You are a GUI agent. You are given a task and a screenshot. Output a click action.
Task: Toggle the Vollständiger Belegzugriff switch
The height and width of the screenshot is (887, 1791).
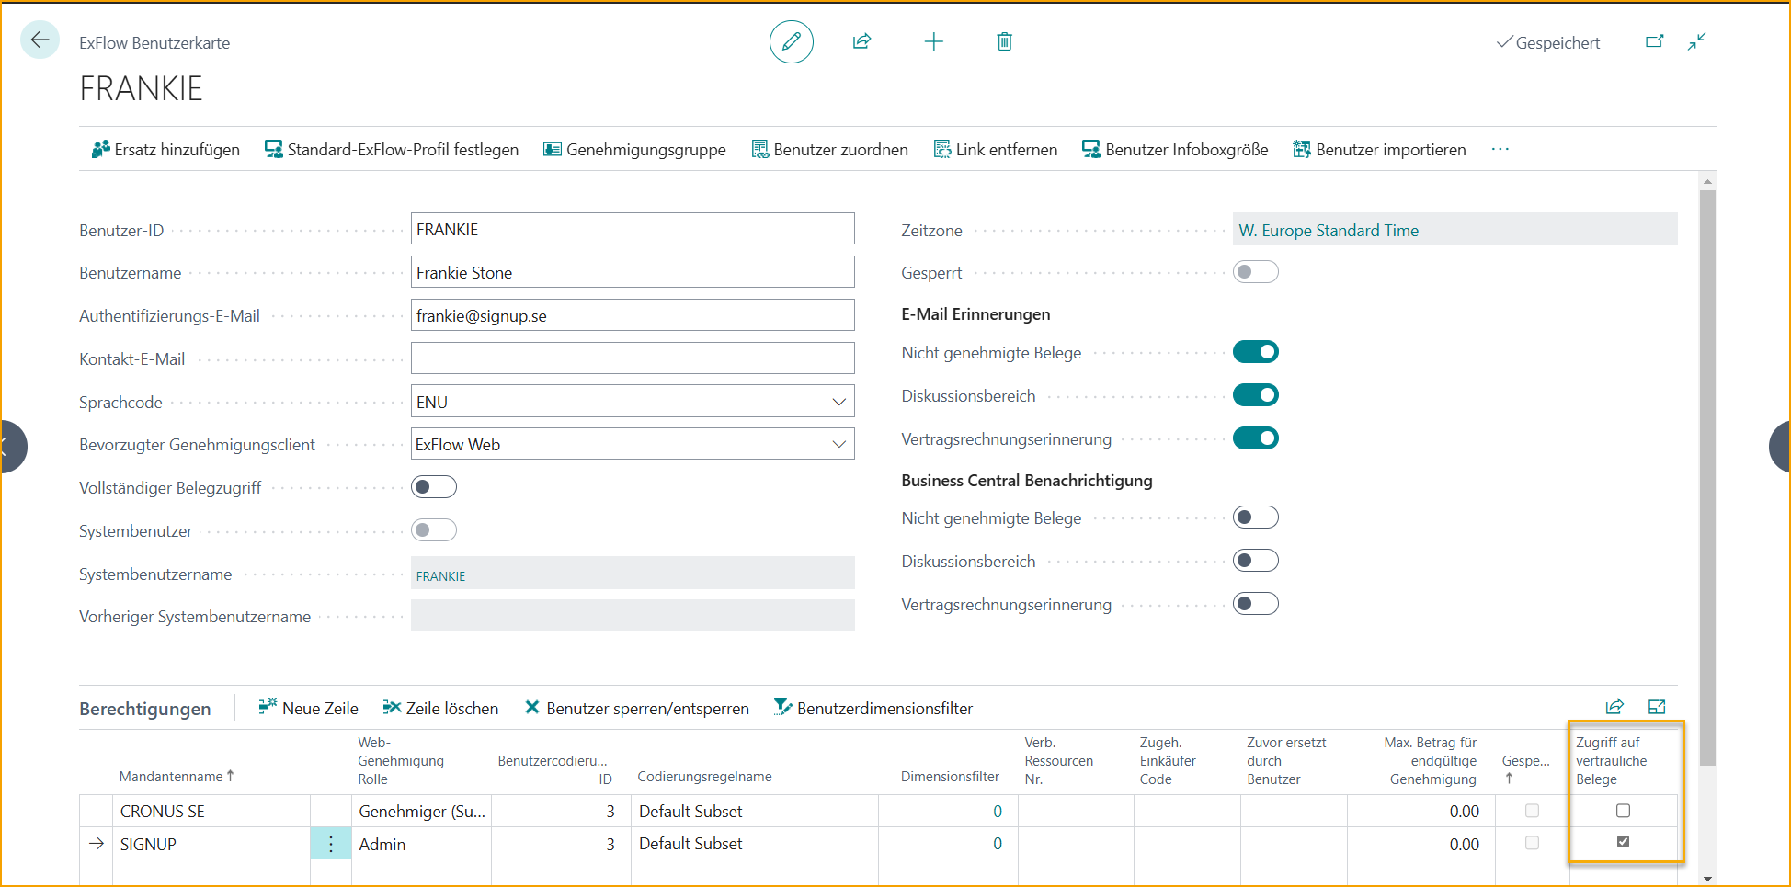point(434,487)
